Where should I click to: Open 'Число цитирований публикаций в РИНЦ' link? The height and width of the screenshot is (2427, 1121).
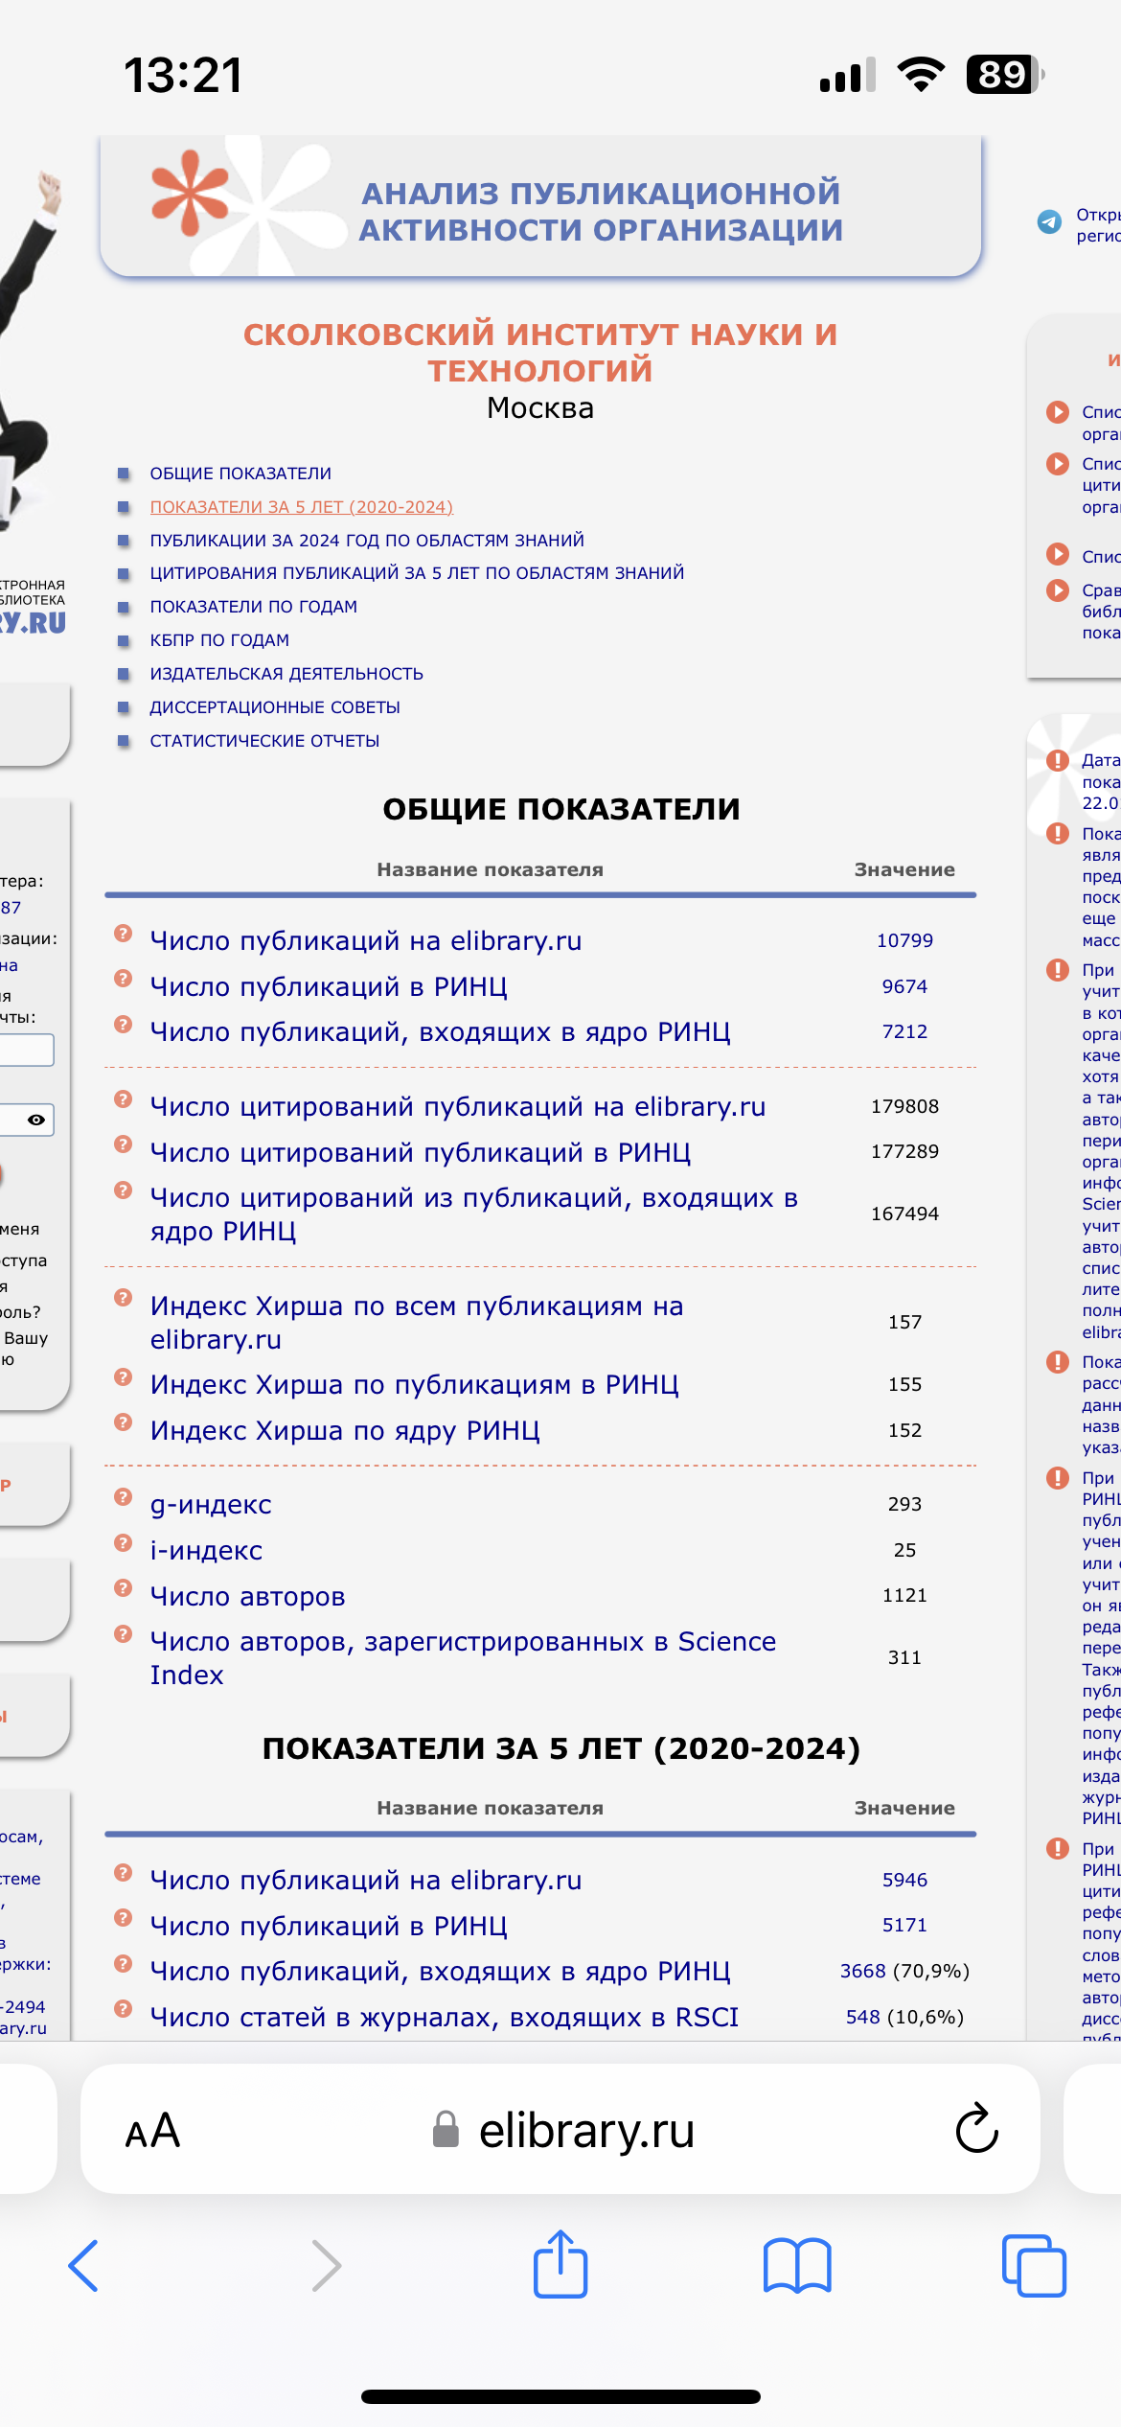click(x=421, y=1152)
